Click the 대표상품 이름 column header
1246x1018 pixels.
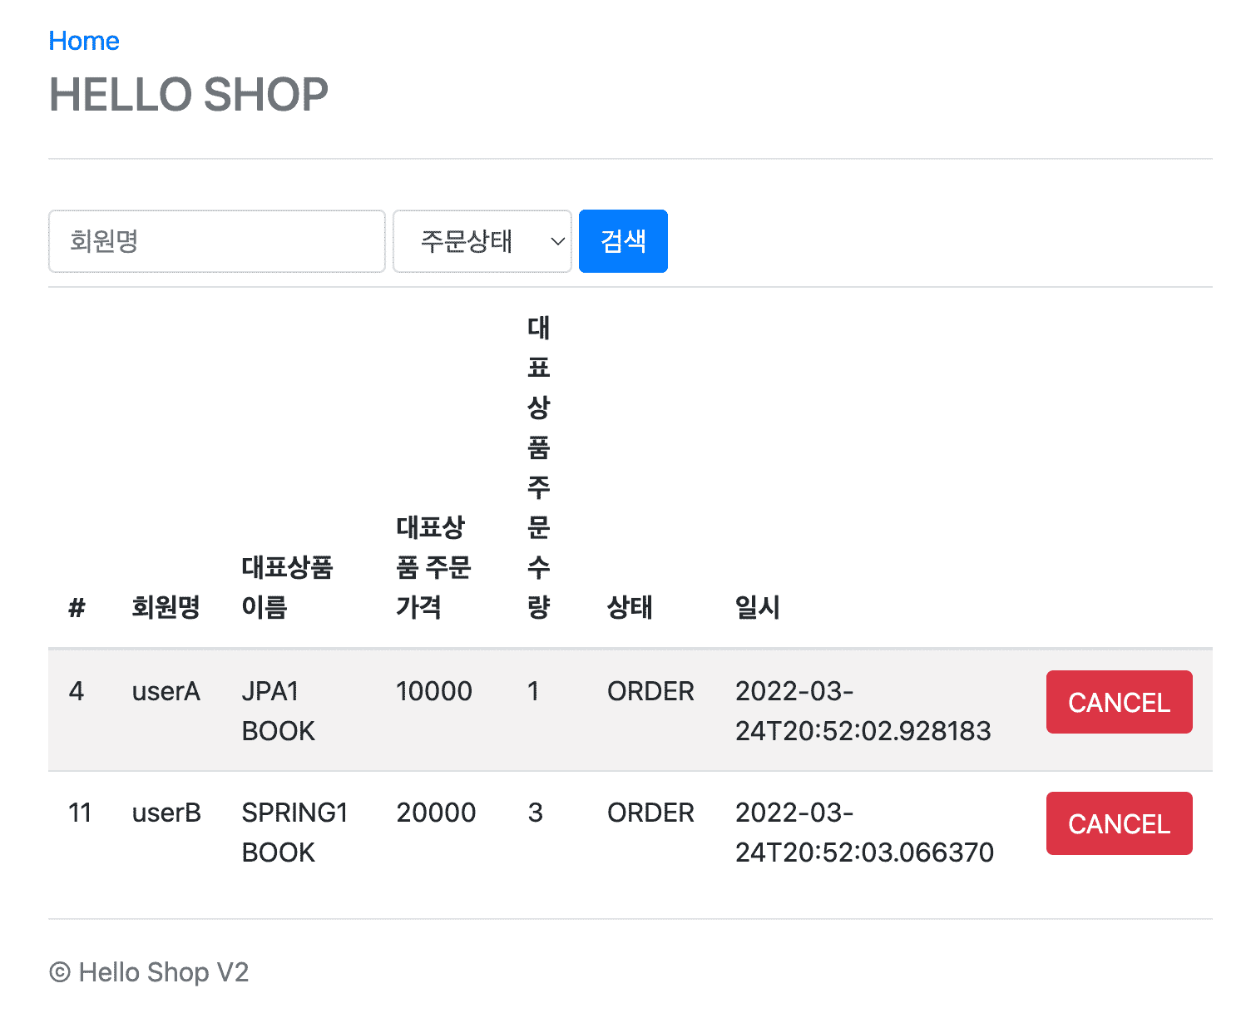click(287, 587)
